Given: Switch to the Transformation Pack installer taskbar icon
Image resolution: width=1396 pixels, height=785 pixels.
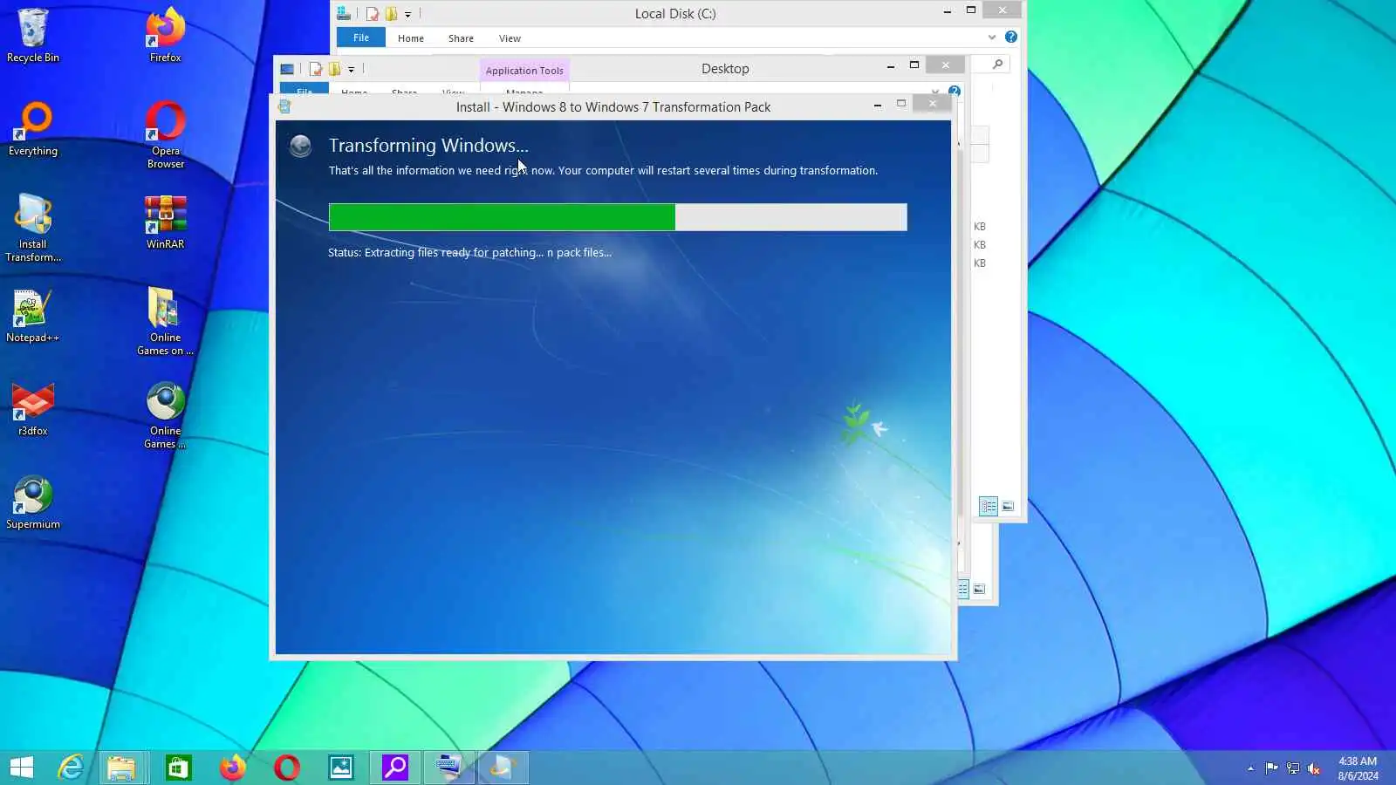Looking at the screenshot, I should (x=503, y=768).
